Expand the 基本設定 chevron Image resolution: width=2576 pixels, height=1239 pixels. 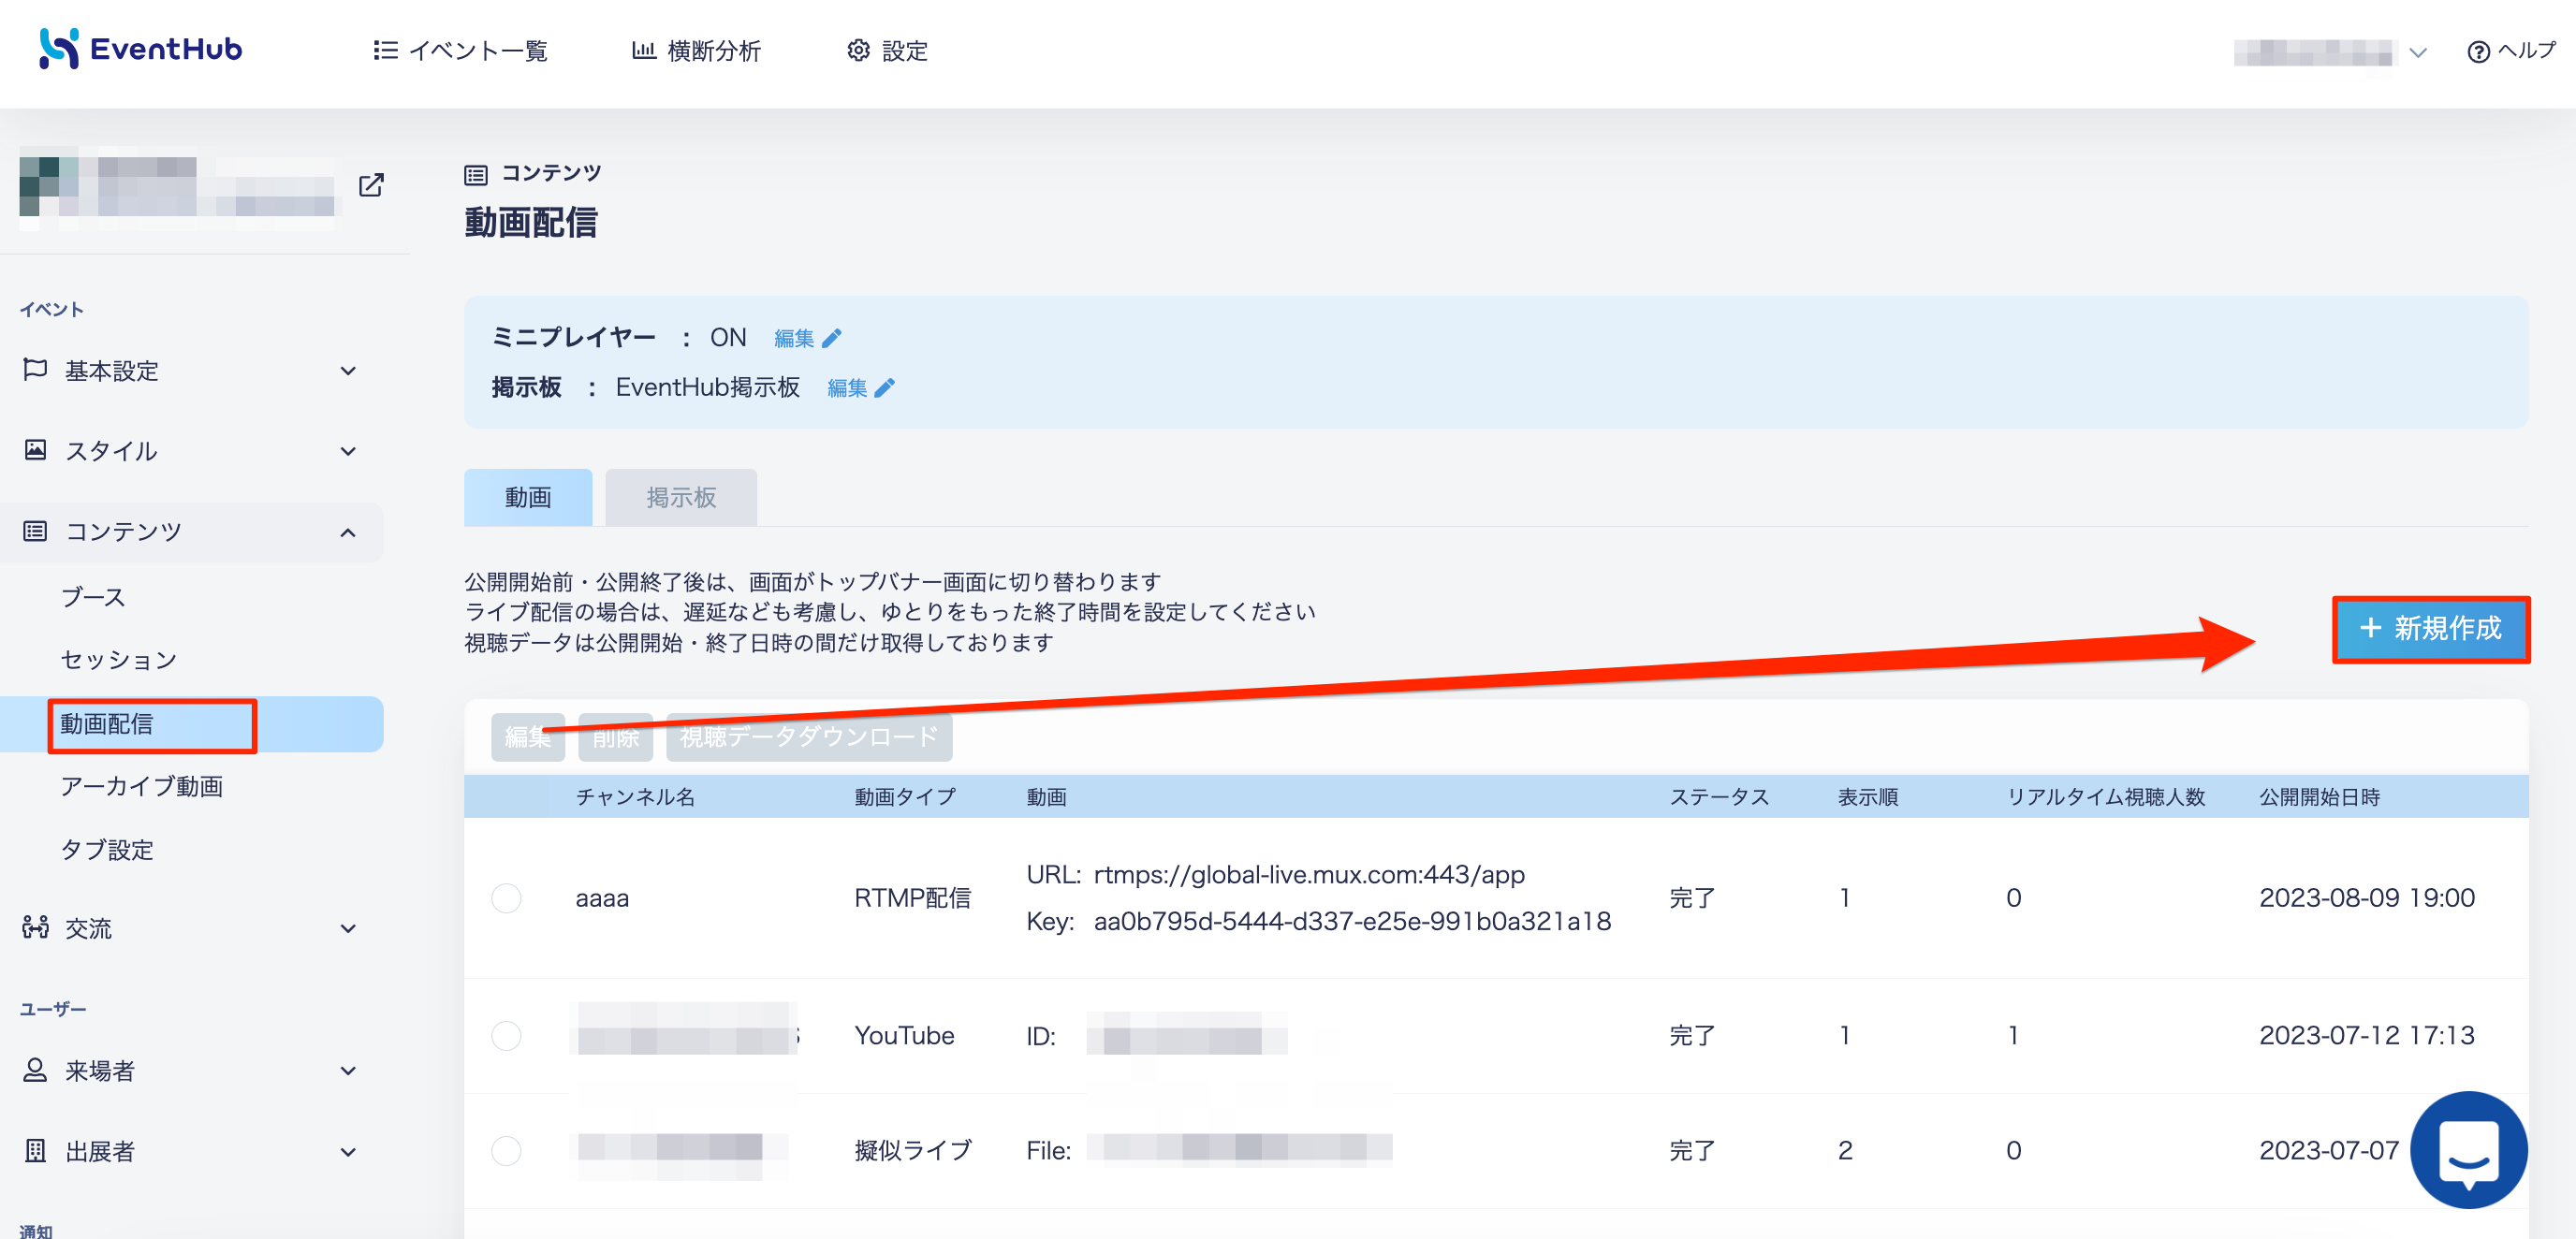[x=348, y=371]
